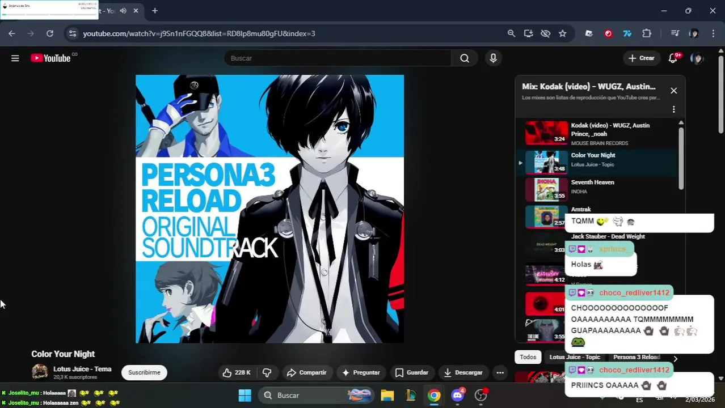725x408 pixels.
Task: Reload the current page
Action: [x=50, y=33]
